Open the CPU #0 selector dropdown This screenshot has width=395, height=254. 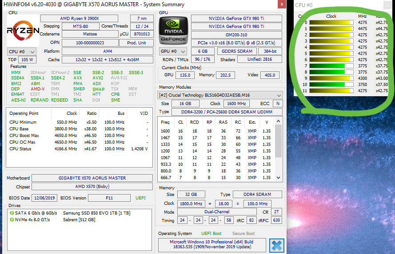pos(22,51)
